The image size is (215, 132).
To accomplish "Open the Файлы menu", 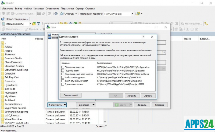I will (28, 9).
